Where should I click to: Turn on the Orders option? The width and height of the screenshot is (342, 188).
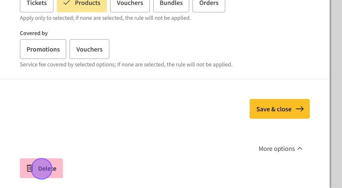click(x=209, y=4)
